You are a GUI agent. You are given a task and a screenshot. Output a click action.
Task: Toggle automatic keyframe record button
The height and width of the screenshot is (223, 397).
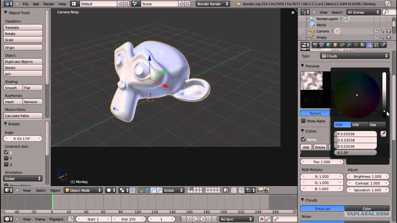(261, 219)
